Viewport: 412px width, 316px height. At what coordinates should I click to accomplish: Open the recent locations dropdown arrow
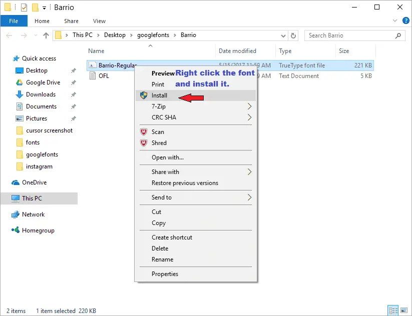click(x=36, y=35)
